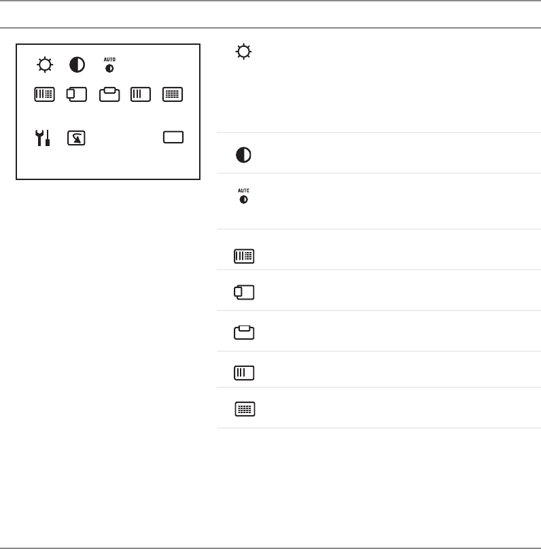
Task: Click the lines-and-grid icon in the legend list
Action: pyautogui.click(x=243, y=257)
